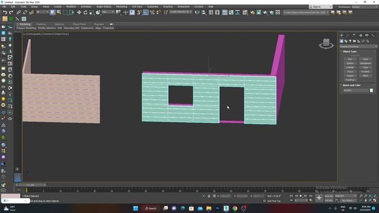This screenshot has height=213, width=379.
Task: Open File Explorer from the taskbar
Action: (209, 208)
